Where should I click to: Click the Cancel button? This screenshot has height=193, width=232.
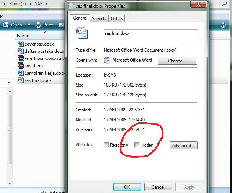tap(158, 187)
